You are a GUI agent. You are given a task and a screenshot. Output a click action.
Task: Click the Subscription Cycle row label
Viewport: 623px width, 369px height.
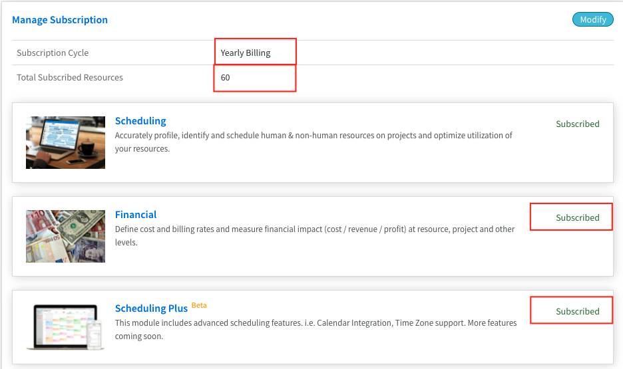53,53
